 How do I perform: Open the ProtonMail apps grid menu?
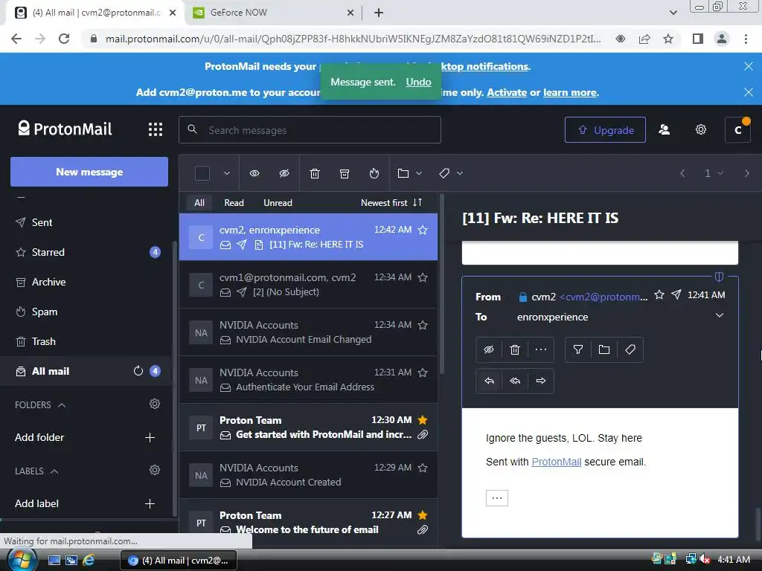coord(155,129)
